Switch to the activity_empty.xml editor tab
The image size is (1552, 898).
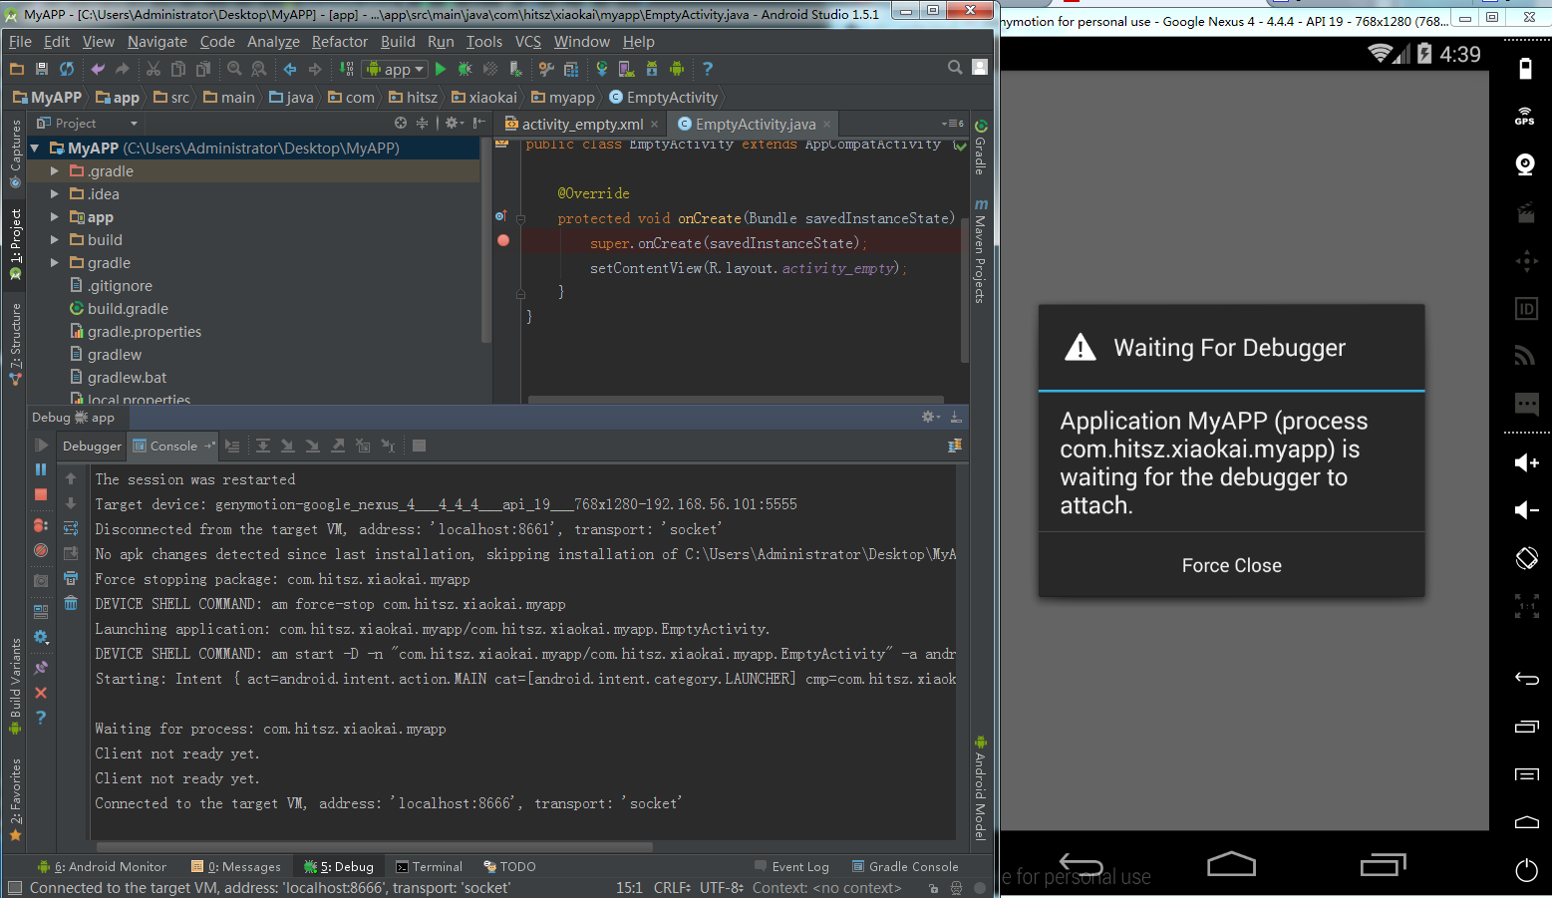click(582, 125)
